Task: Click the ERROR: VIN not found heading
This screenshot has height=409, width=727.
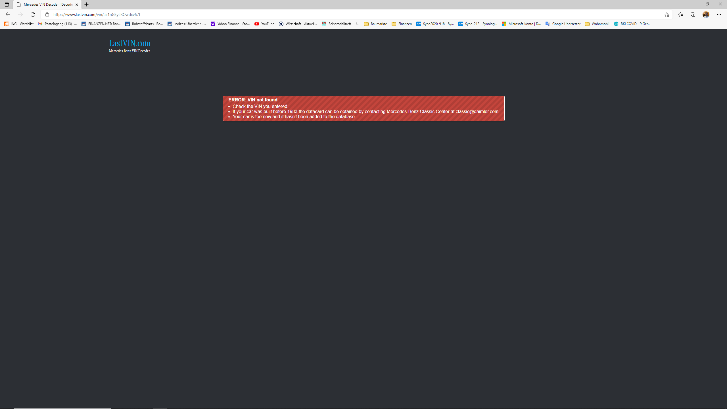Action: (253, 100)
